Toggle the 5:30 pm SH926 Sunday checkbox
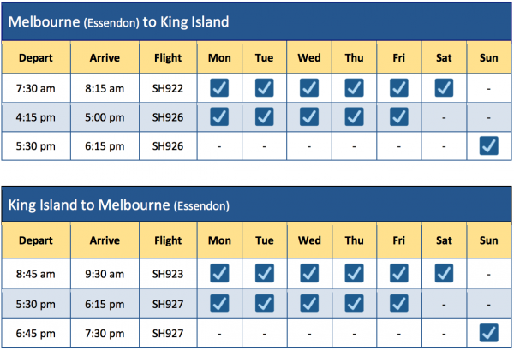This screenshot has height=350, width=514. [489, 145]
